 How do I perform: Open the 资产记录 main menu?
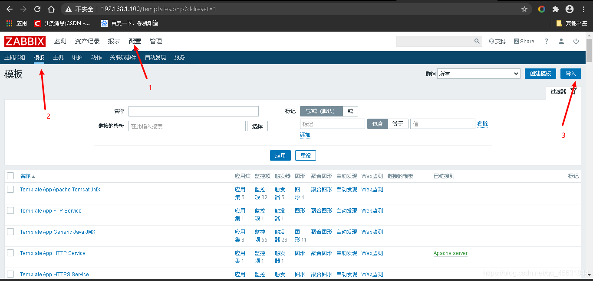pos(87,41)
